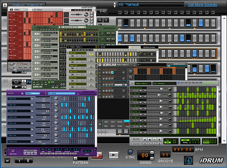Viewport: 227px width, 168px height.
Task: Open the info 'i' button, main window
Action: 19,160
